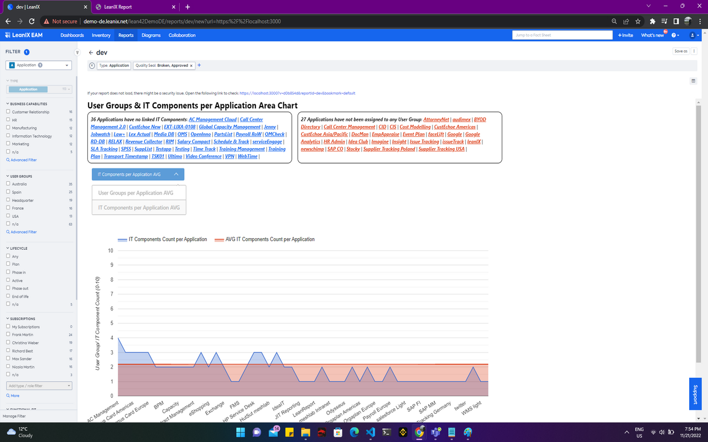Check the Customer Relationship checkbox

pyautogui.click(x=8, y=112)
